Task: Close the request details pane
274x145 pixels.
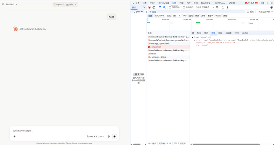Action: pos(193,33)
